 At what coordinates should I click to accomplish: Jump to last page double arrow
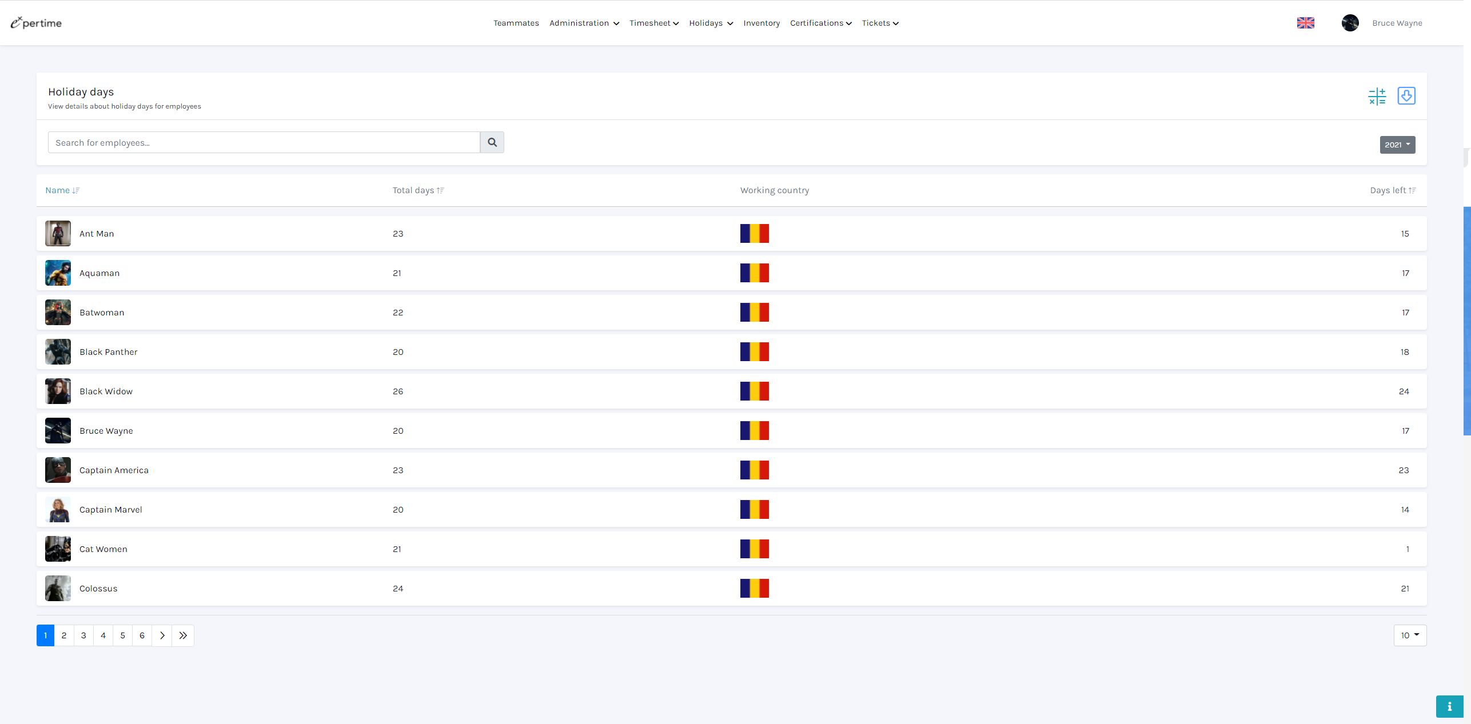point(183,635)
